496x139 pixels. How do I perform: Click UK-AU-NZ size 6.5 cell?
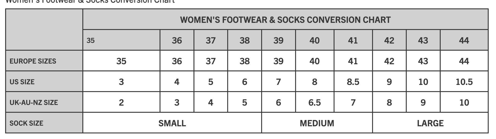(315, 102)
